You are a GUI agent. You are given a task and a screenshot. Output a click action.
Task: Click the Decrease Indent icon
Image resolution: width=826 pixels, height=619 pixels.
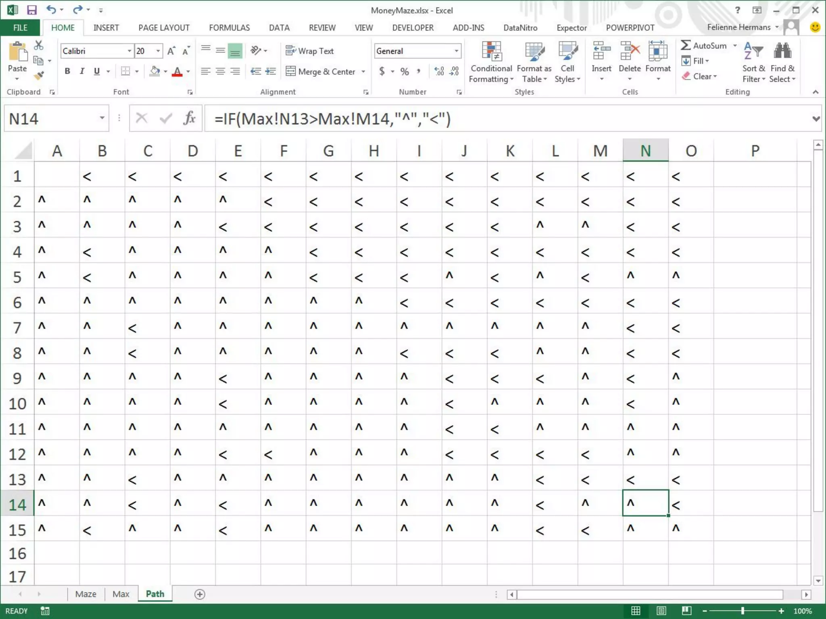pos(255,71)
